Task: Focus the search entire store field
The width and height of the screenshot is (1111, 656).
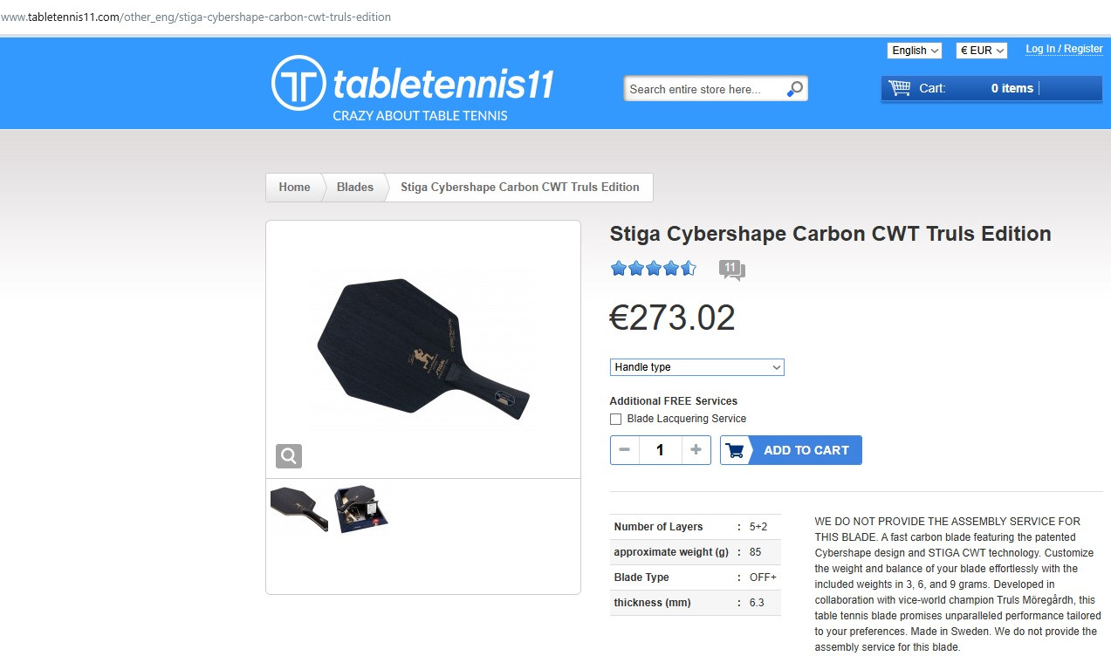Action: pyautogui.click(x=703, y=89)
